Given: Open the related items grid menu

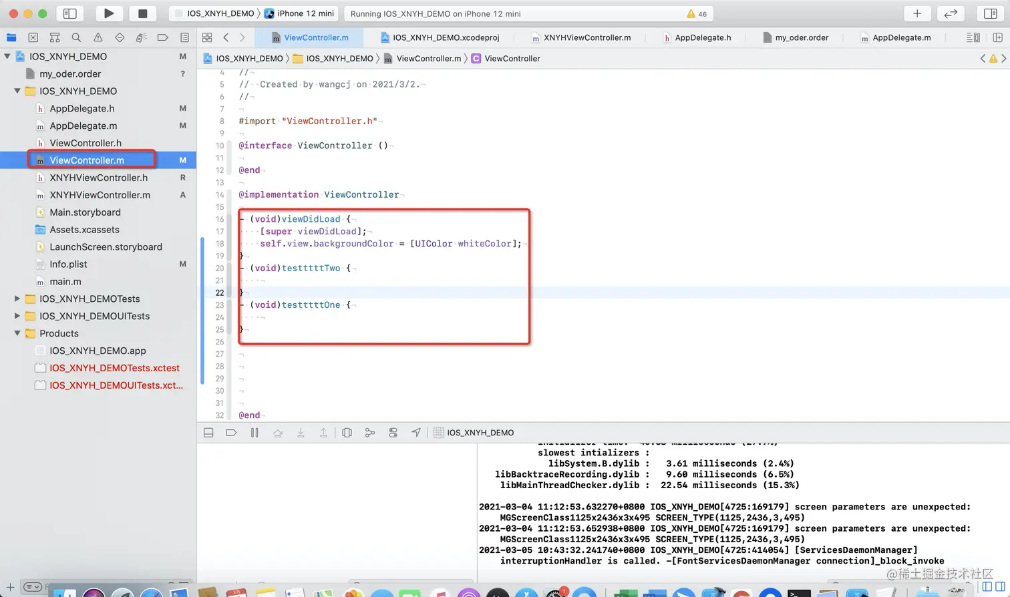Looking at the screenshot, I should pos(207,37).
